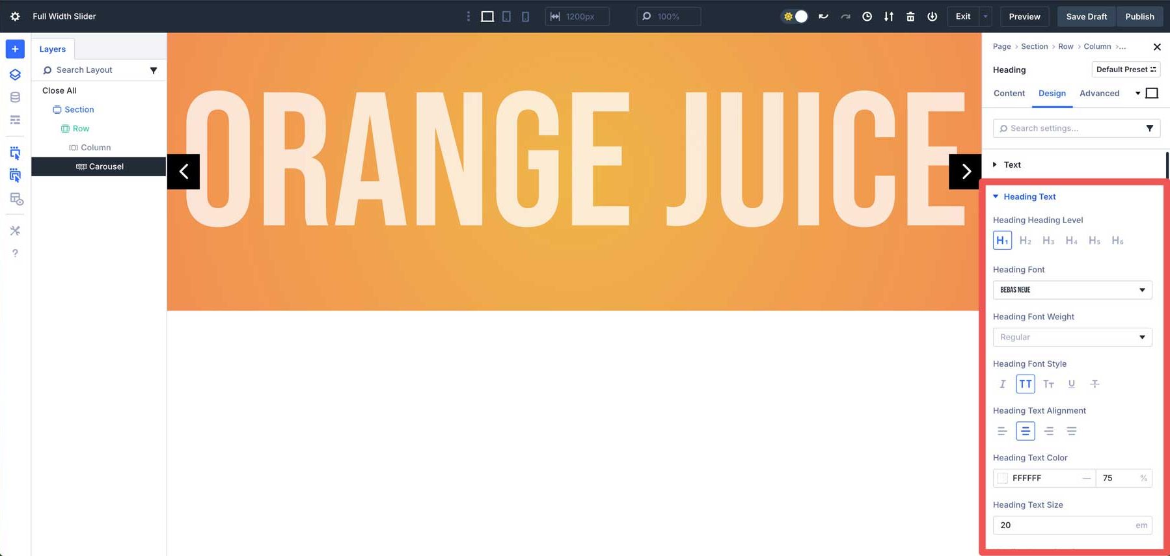Viewport: 1170px width, 556px height.
Task: Click the Exit button
Action: [x=963, y=16]
